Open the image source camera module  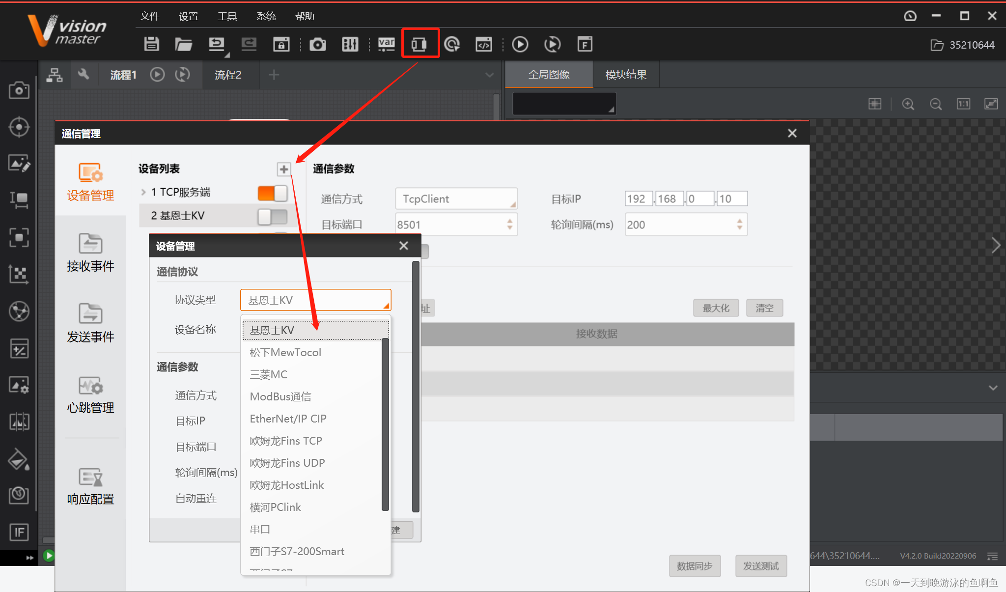tap(19, 90)
